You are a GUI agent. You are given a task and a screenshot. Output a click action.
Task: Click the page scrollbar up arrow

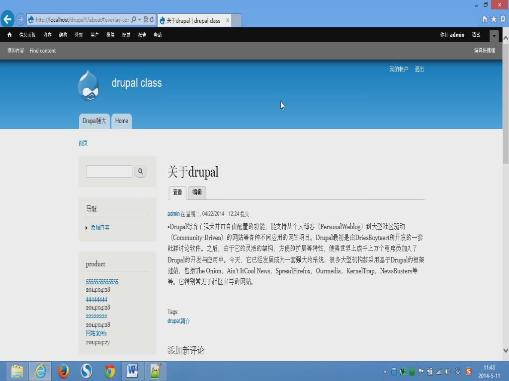coord(506,38)
